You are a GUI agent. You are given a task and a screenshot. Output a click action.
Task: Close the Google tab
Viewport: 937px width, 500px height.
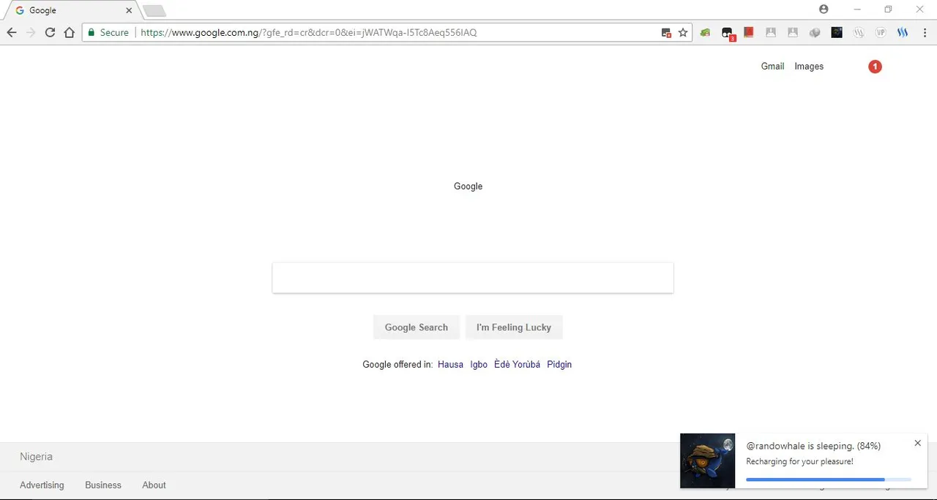[129, 10]
